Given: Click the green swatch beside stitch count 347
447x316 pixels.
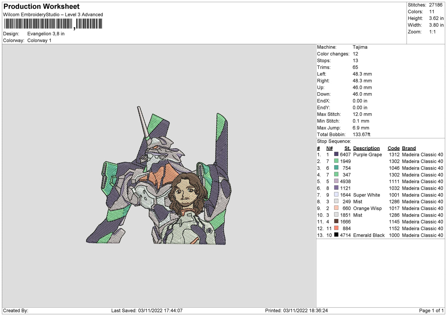Looking at the screenshot, I should (x=336, y=174).
